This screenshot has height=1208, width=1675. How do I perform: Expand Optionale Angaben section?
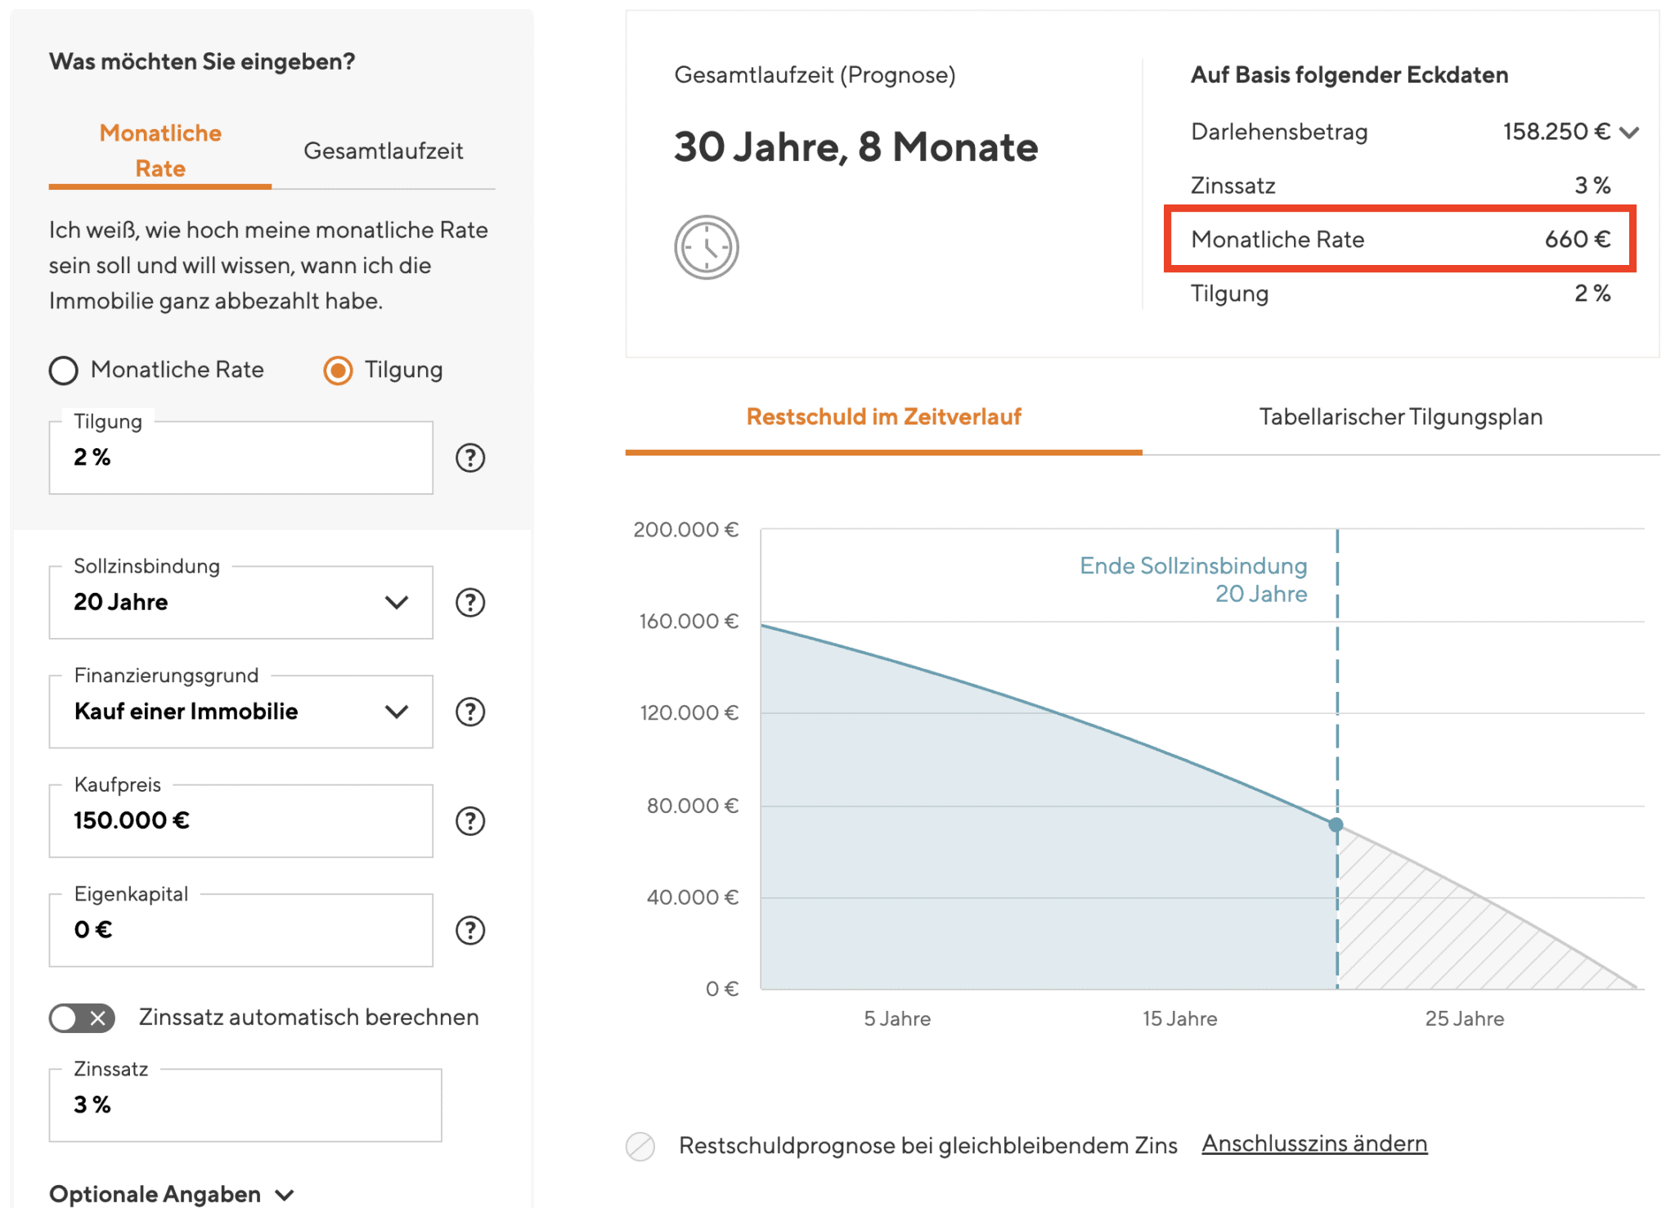172,1194
